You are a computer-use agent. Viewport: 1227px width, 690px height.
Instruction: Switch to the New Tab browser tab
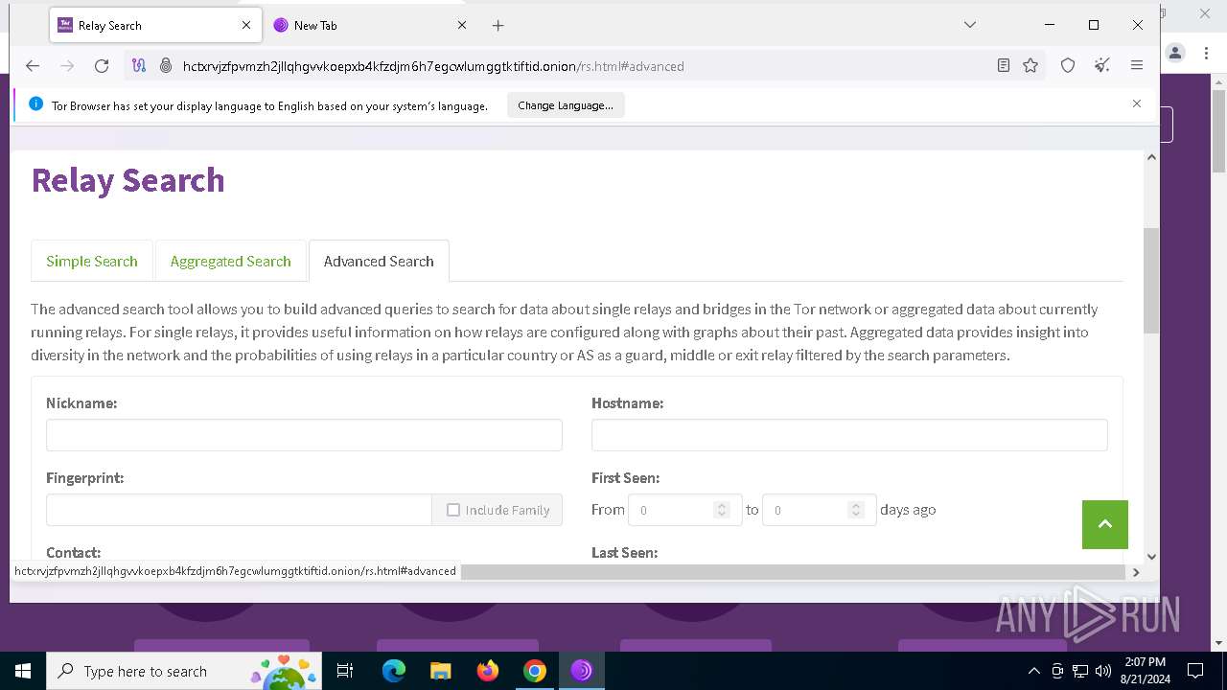(370, 26)
